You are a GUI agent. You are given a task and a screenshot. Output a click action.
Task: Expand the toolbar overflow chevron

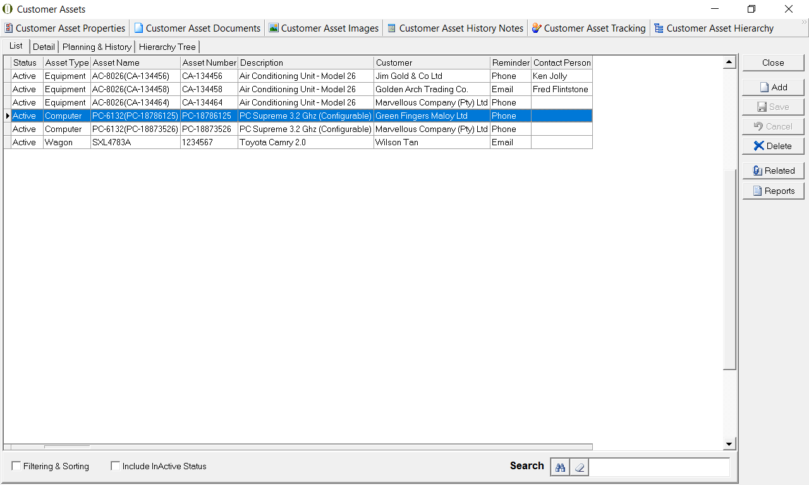point(805,23)
